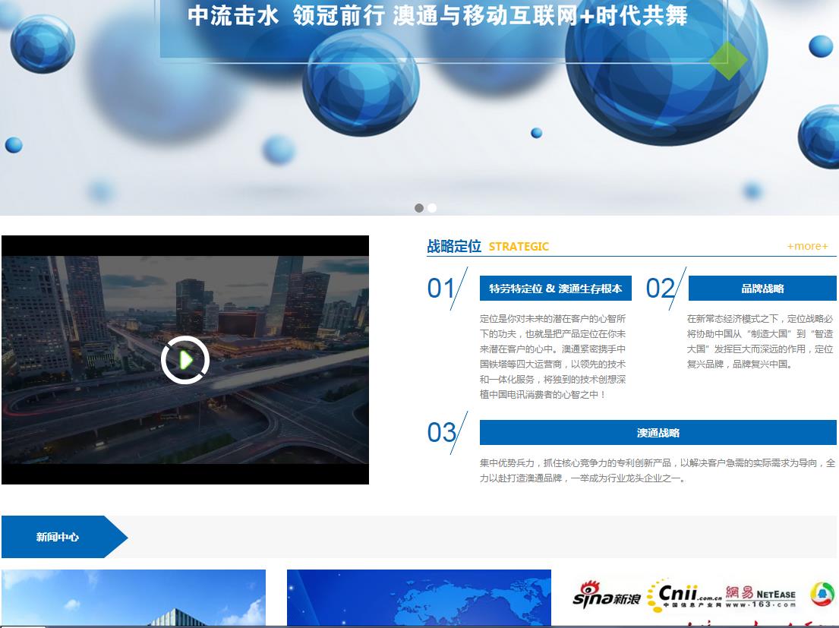Play the city video
The width and height of the screenshot is (839, 628).
(185, 360)
